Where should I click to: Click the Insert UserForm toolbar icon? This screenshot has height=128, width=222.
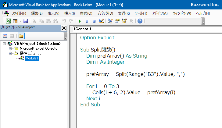[x=15, y=21]
